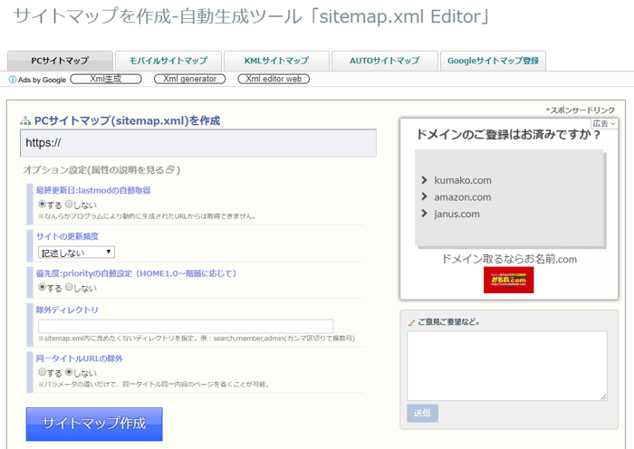The height and width of the screenshot is (449, 634).
Task: Focus the 除外ディレクトリ input field
Action: 186,326
